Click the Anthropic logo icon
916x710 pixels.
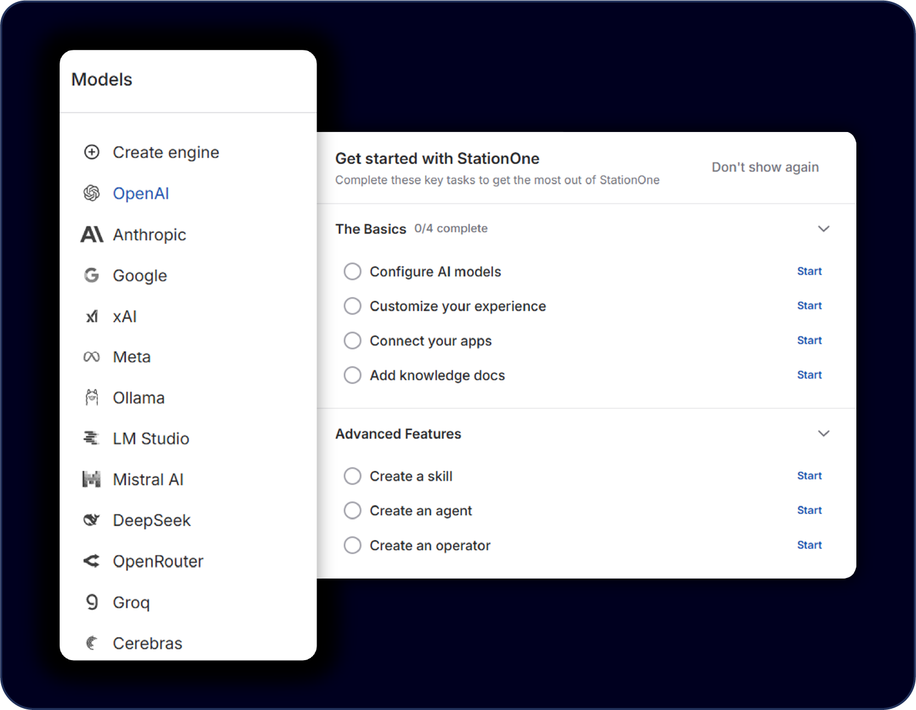[92, 234]
